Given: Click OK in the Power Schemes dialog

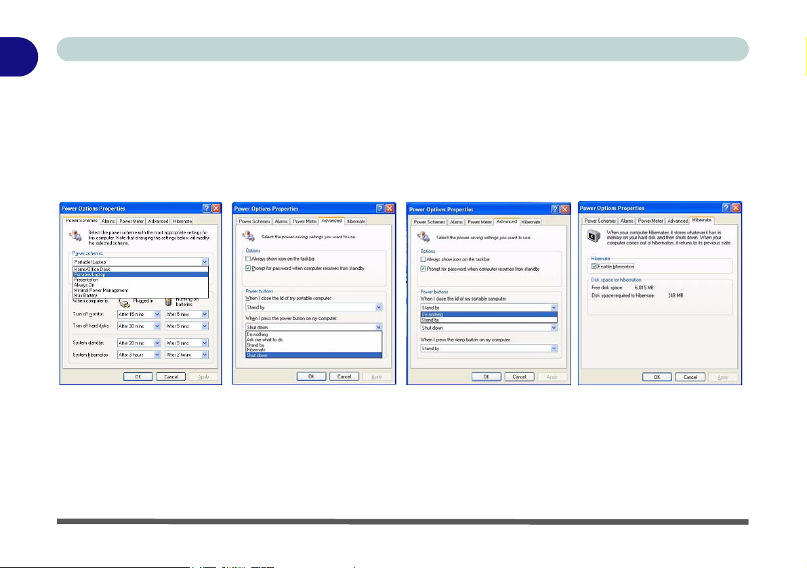Looking at the screenshot, I should pos(138,377).
